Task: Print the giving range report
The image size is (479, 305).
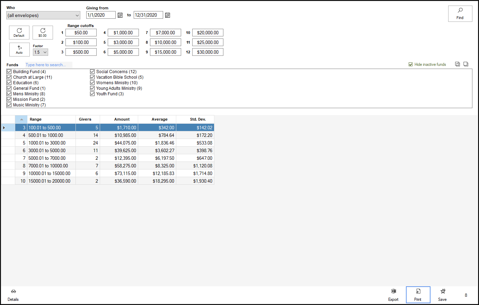Action: click(418, 295)
